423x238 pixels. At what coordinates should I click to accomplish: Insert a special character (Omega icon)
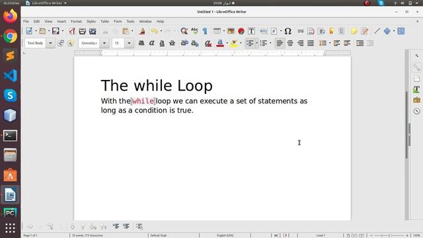288,31
